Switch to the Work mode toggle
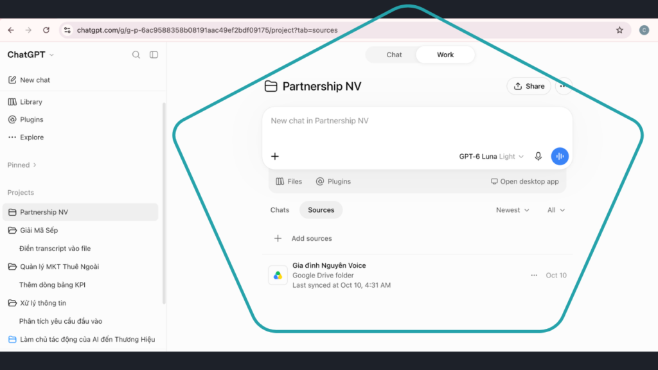The height and width of the screenshot is (370, 658). (x=445, y=55)
